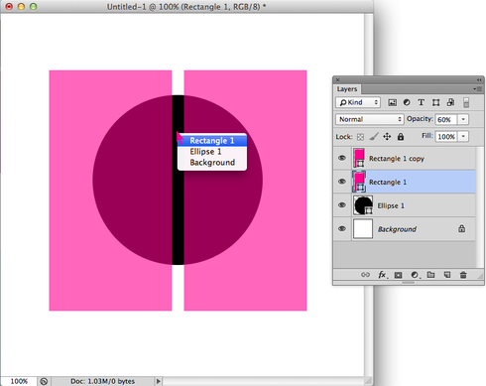Select the Ellipse 1 layer name
This screenshot has height=386, width=486.
[391, 205]
